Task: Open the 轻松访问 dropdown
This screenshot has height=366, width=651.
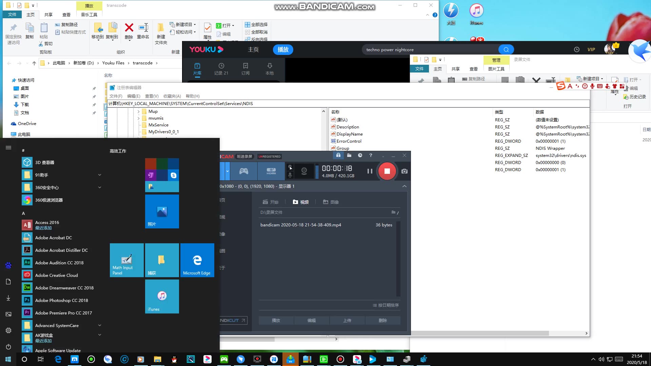Action: pos(183,32)
